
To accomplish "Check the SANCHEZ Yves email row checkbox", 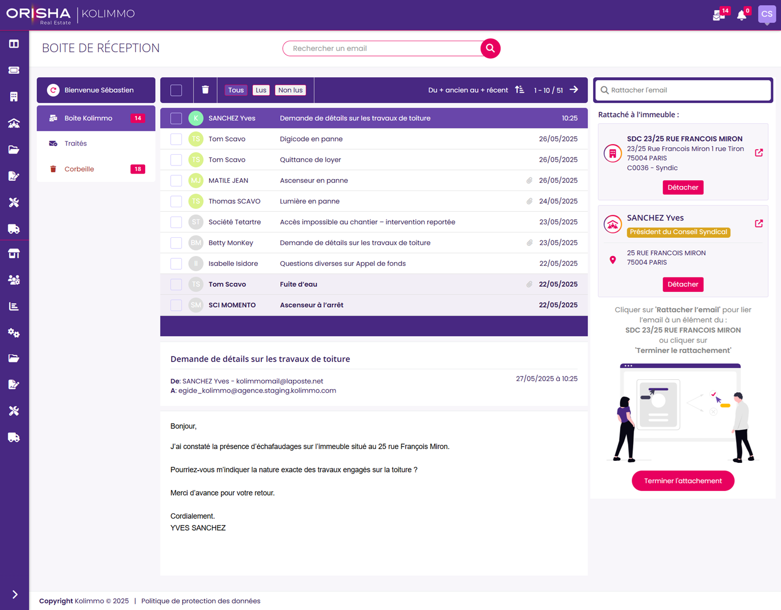I will tap(176, 118).
